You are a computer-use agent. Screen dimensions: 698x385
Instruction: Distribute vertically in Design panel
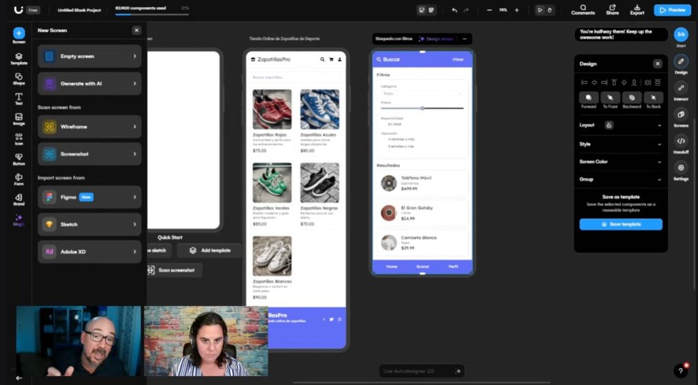coord(658,82)
